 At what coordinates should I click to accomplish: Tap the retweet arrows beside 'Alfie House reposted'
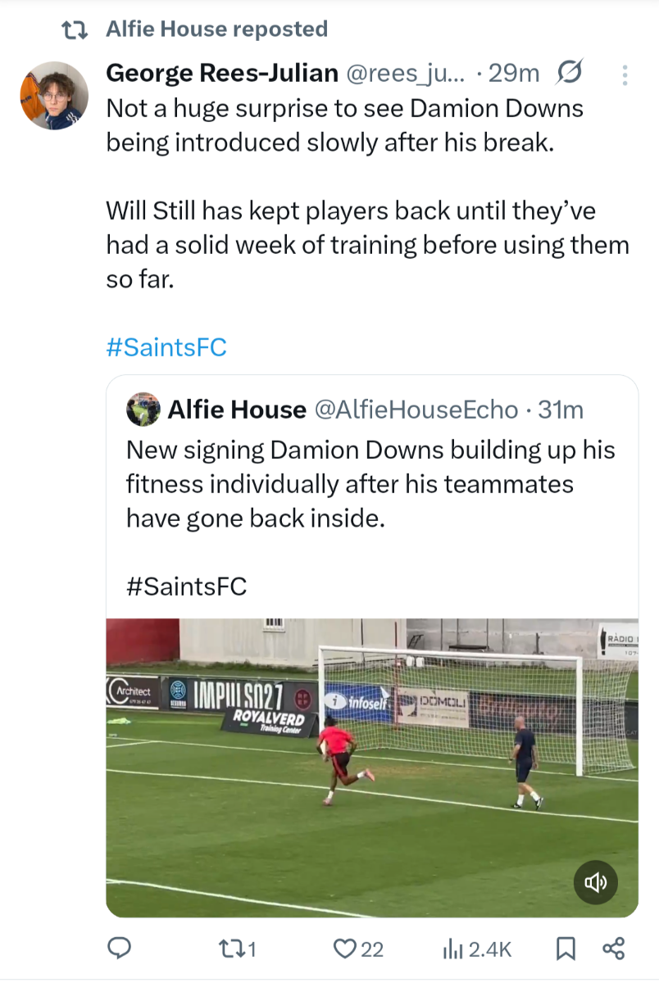[76, 30]
